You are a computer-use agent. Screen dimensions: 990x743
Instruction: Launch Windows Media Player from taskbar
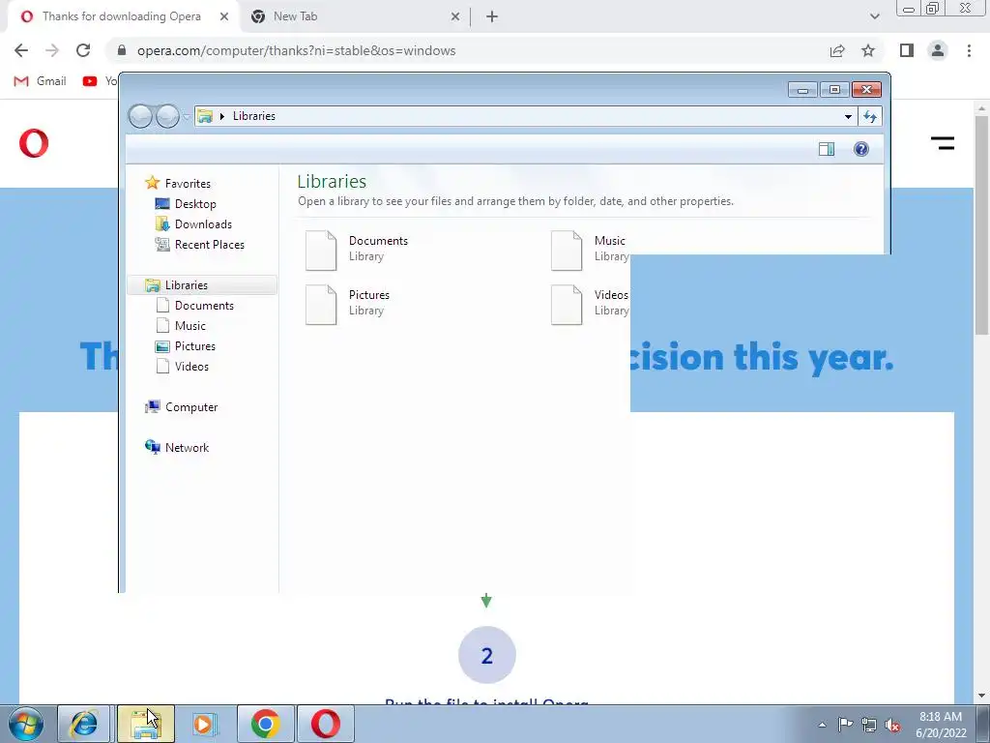point(205,724)
